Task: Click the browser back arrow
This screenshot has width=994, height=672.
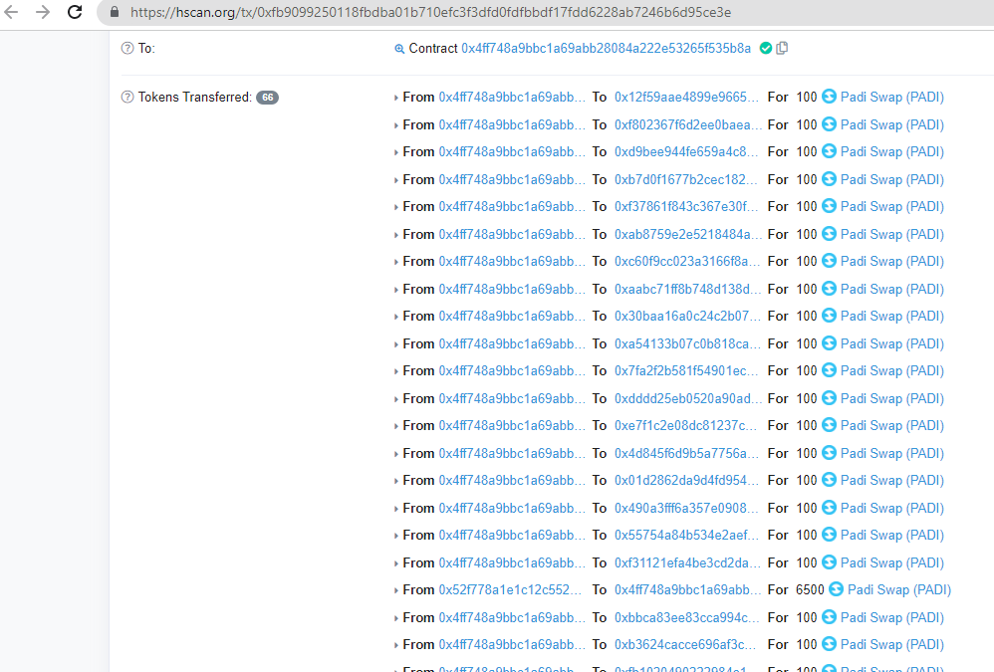Action: pyautogui.click(x=11, y=12)
